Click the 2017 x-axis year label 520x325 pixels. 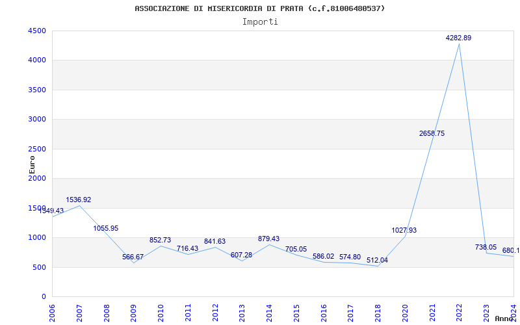(350, 313)
